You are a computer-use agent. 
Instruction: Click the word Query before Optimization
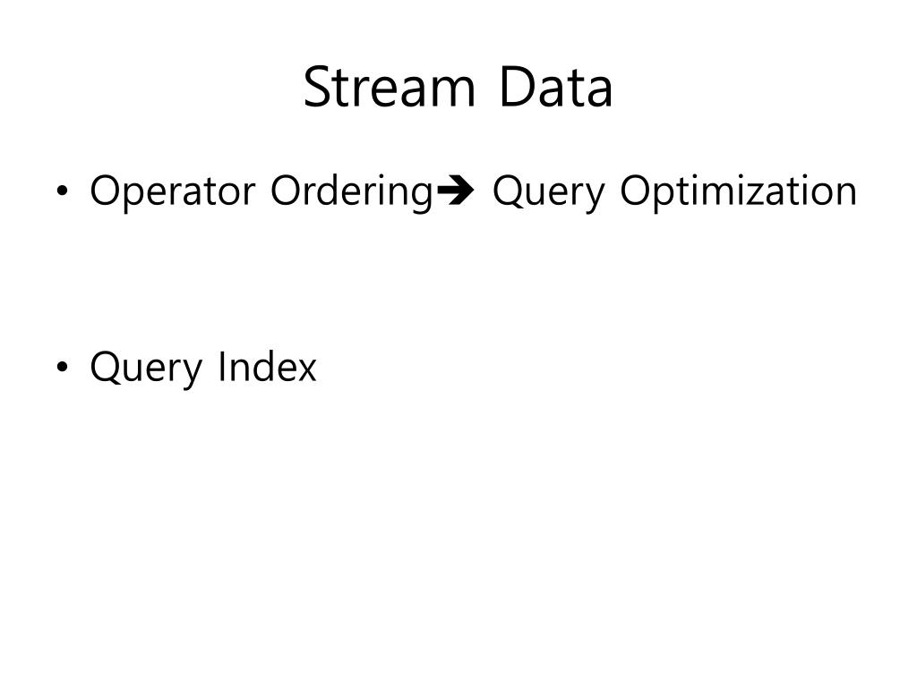[548, 193]
